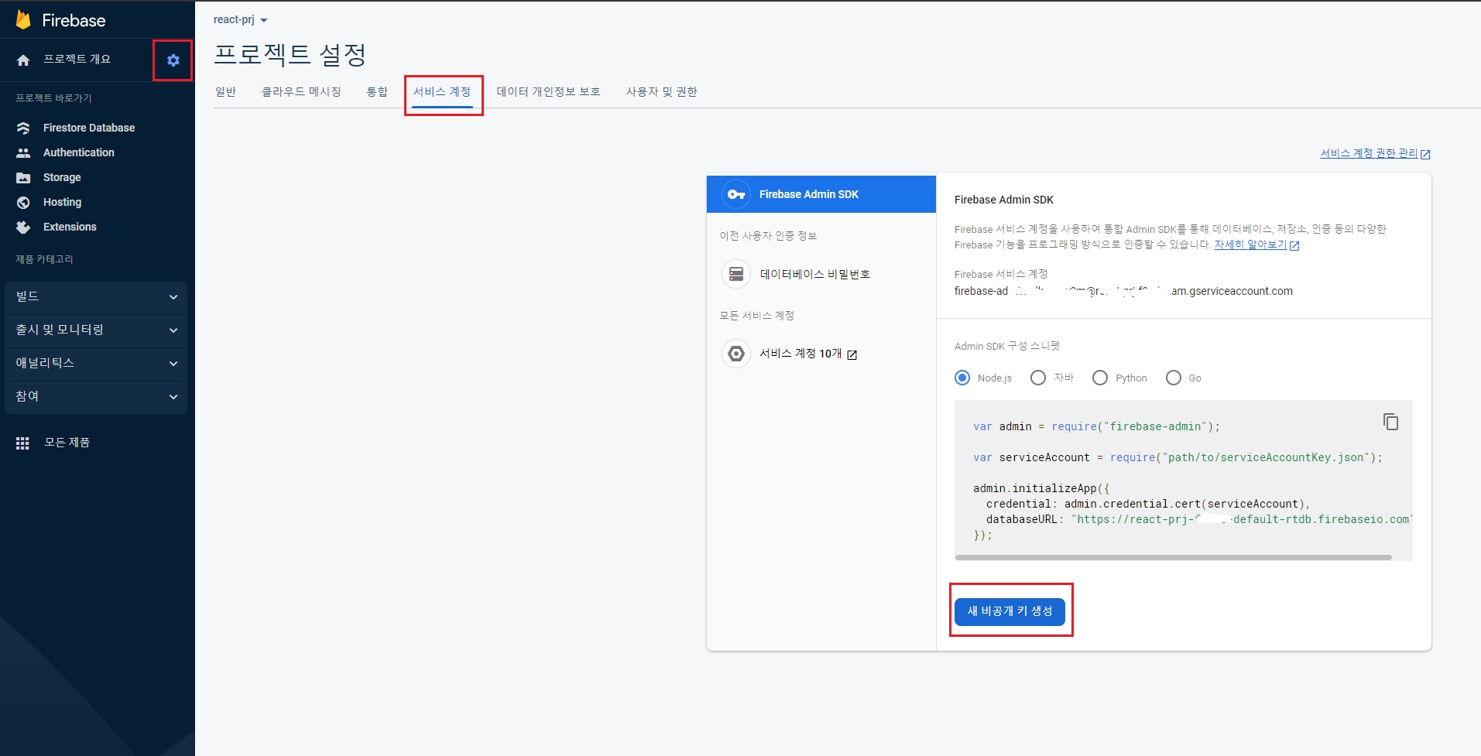
Task: Expand the 빌드 category
Action: 96,297
